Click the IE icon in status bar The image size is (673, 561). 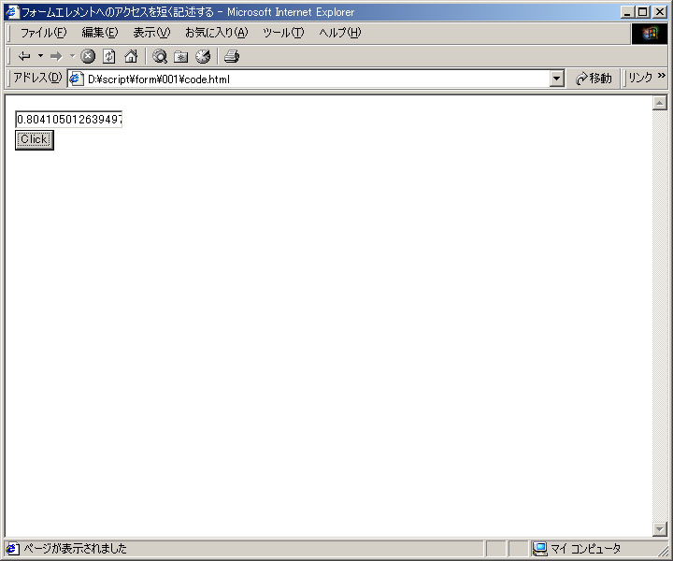[12, 549]
